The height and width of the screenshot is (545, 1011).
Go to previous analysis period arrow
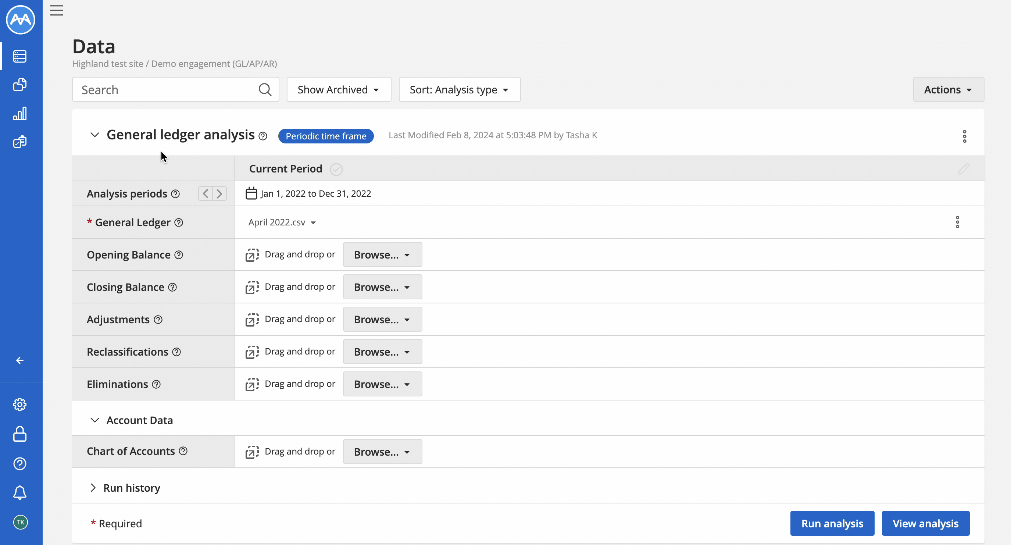point(205,193)
